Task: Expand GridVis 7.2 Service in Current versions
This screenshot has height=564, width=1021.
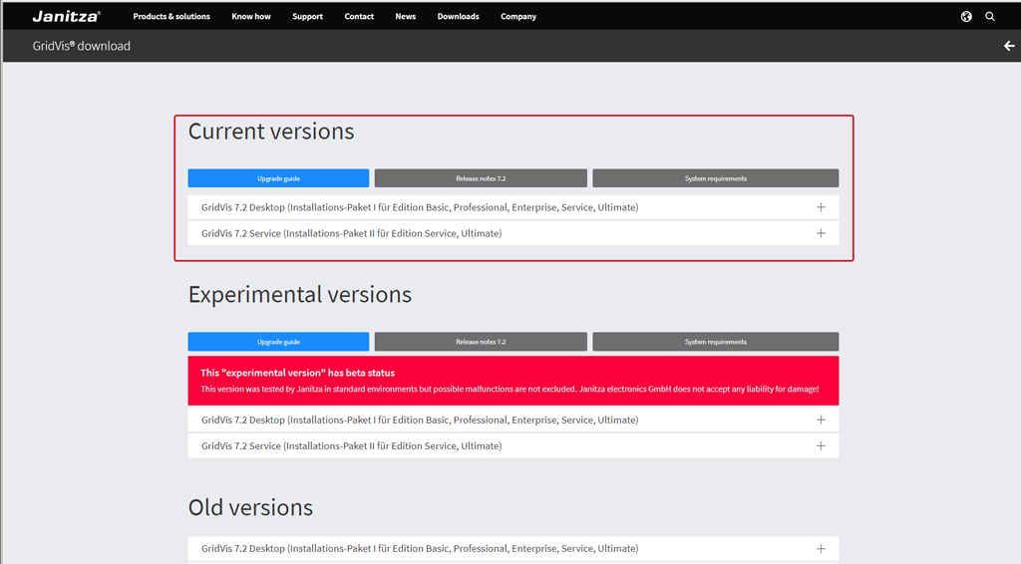Action: click(513, 233)
